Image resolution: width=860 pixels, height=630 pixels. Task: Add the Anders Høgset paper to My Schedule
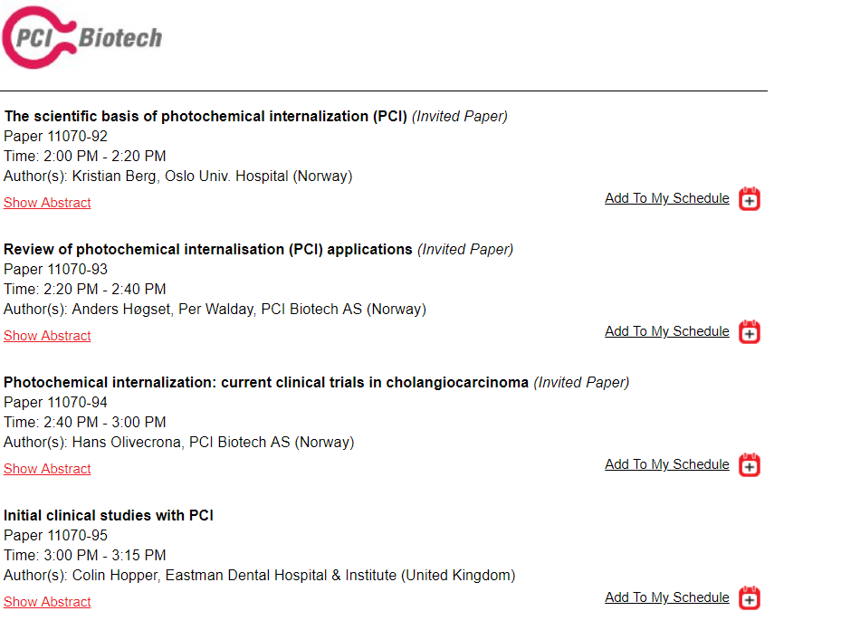(667, 331)
